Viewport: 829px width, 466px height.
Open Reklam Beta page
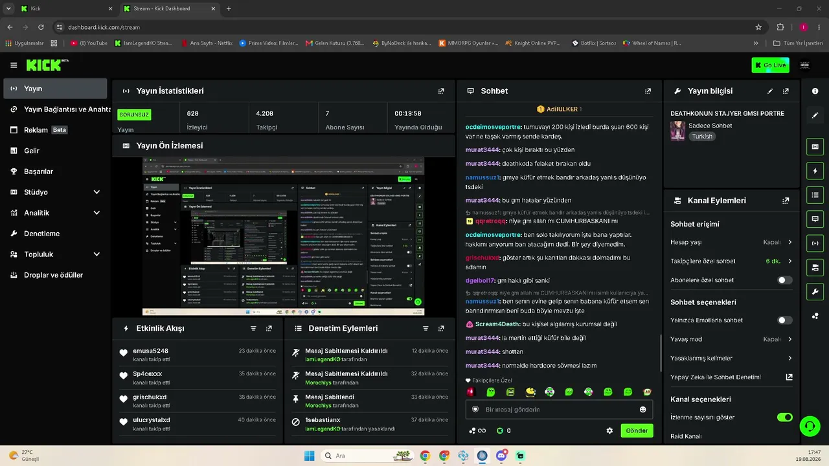click(55, 130)
